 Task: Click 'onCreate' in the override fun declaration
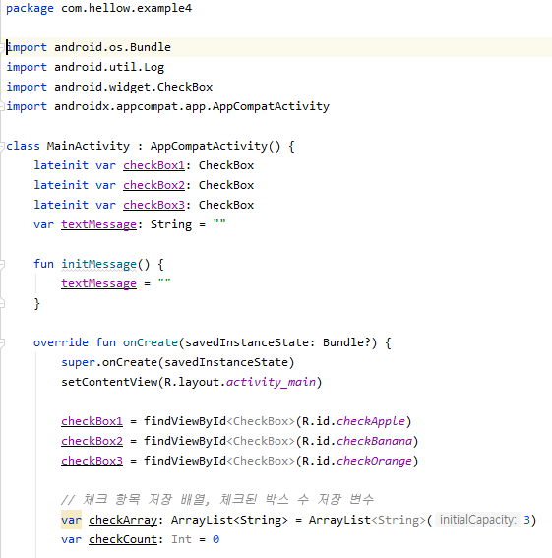pos(151,342)
